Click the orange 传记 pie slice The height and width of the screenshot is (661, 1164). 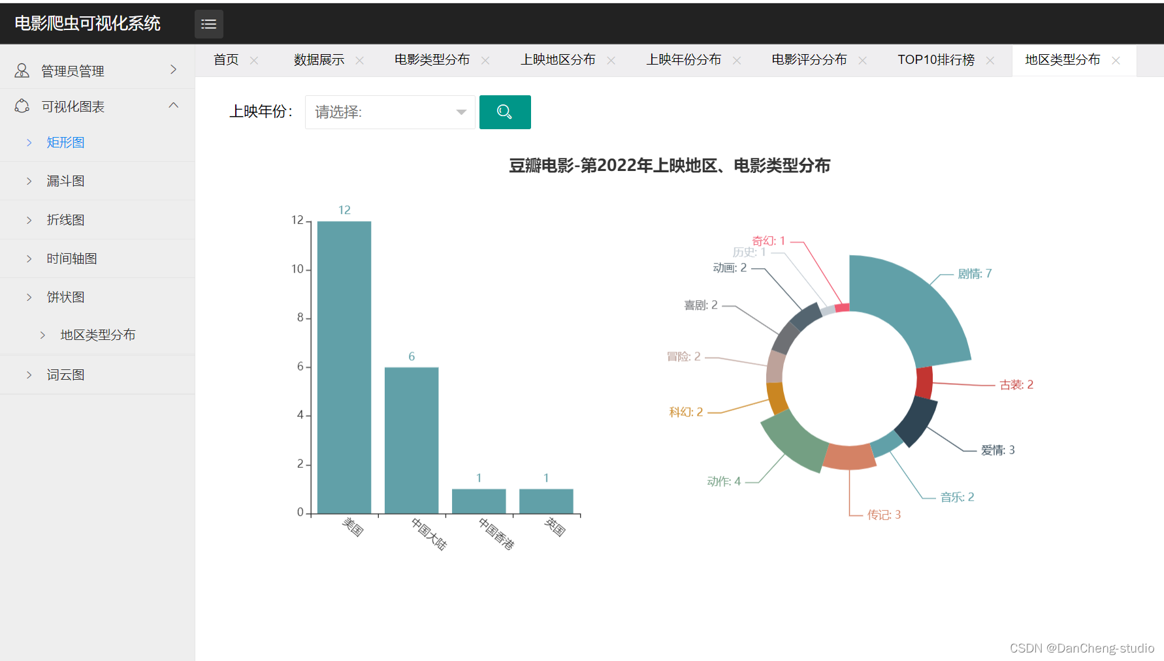point(849,457)
